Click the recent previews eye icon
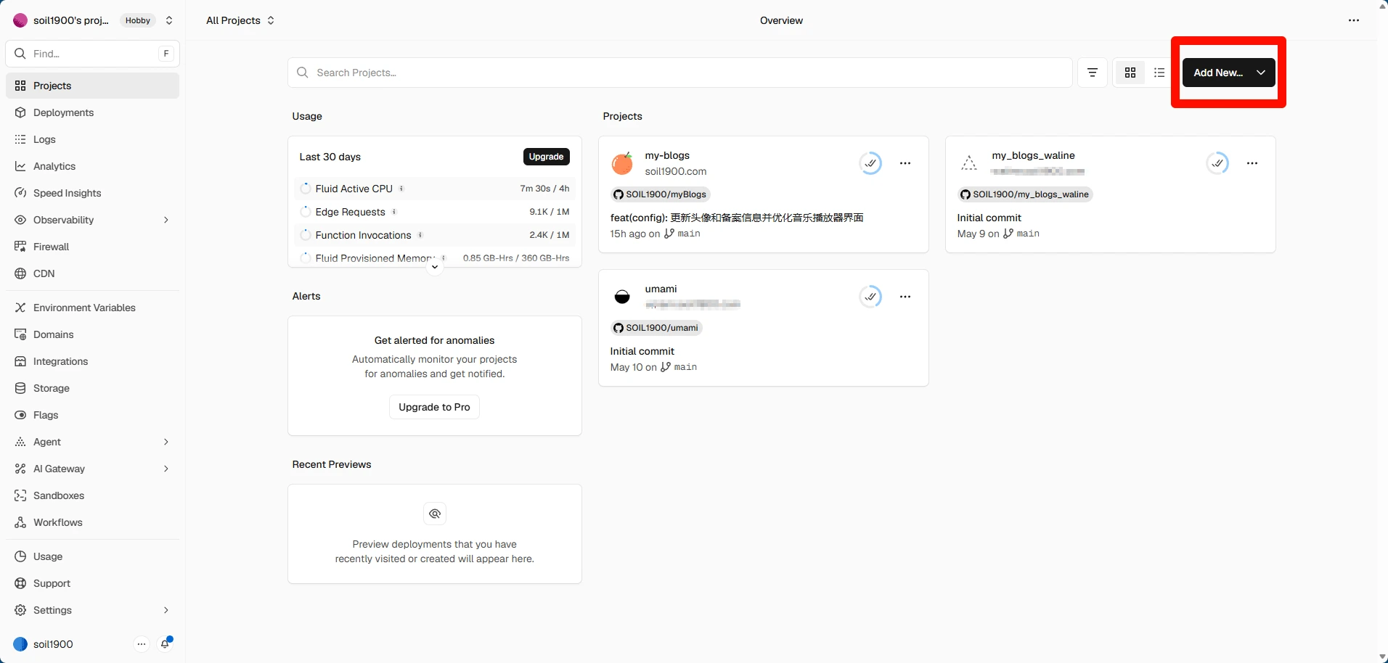The image size is (1388, 663). 435,514
